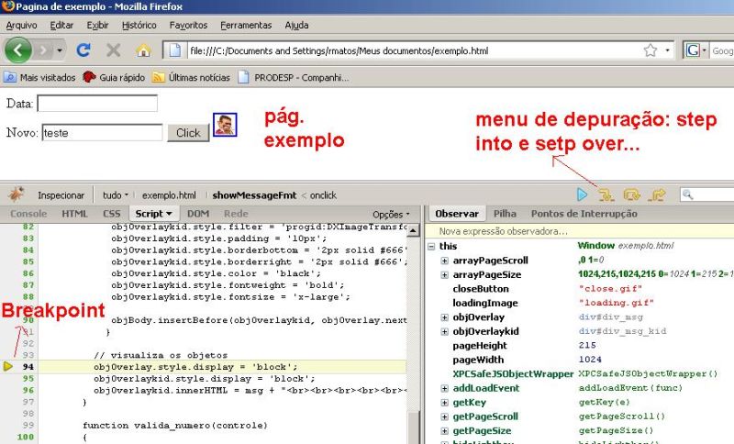734x444 pixels.
Task: Select the Pilha side tab
Action: (x=505, y=214)
